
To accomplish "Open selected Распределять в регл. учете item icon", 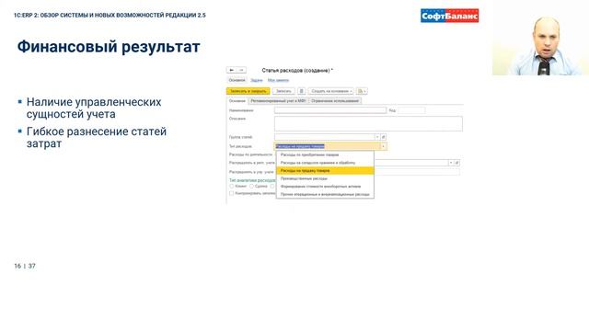I will point(456,163).
